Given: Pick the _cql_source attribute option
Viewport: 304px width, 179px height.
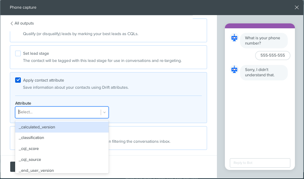Looking at the screenshot, I should tap(62, 159).
